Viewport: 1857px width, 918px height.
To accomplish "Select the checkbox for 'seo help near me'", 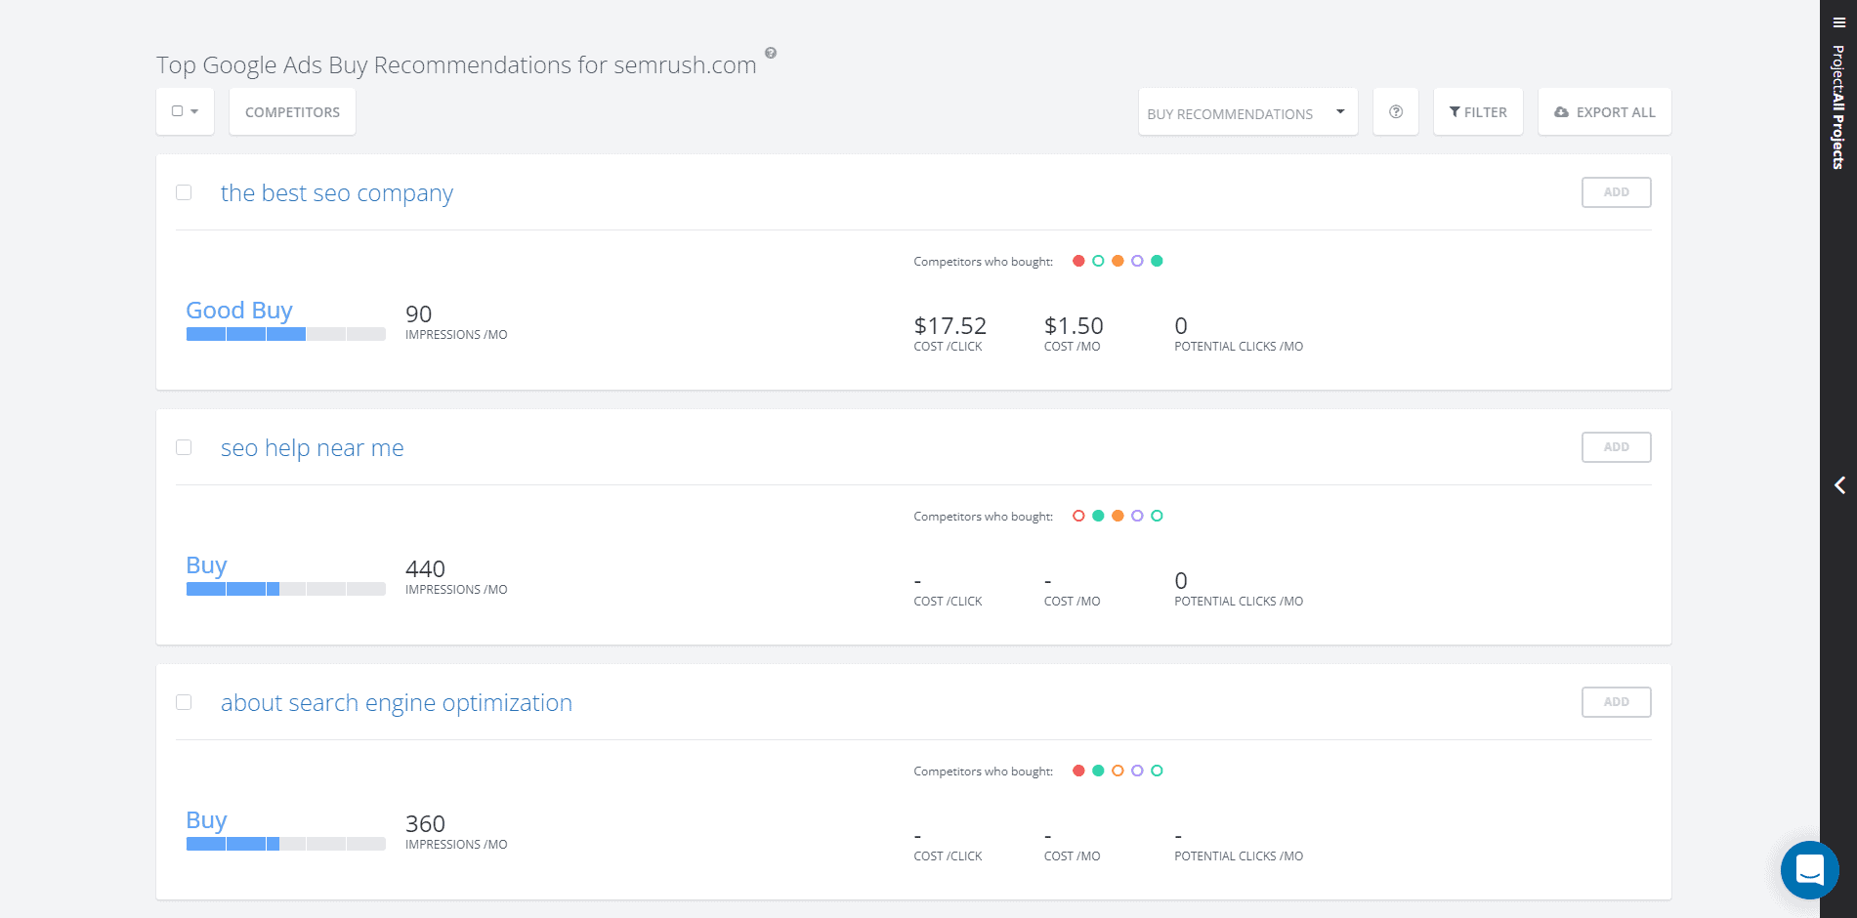I will [184, 446].
